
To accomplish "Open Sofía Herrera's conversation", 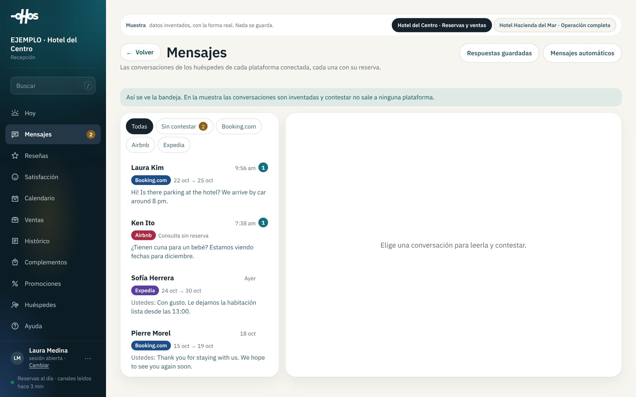I will (x=199, y=294).
